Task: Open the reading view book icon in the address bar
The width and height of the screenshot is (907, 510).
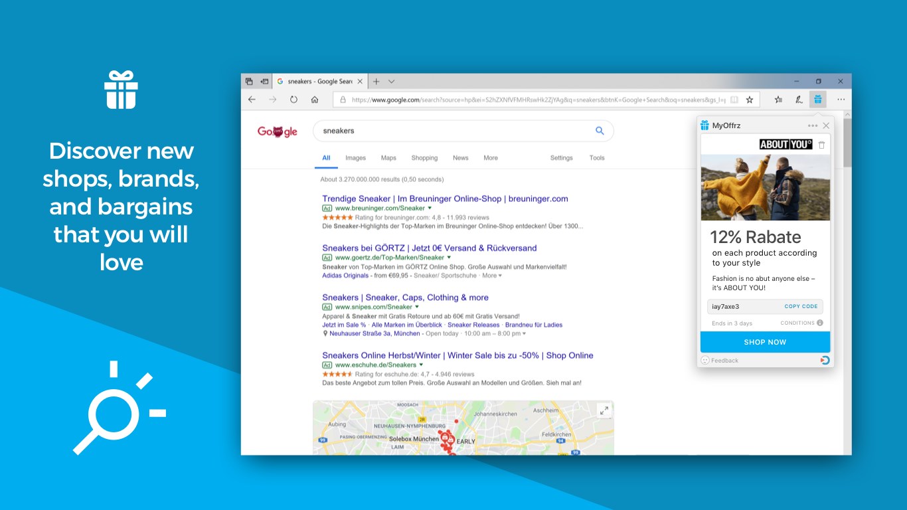Action: (734, 100)
